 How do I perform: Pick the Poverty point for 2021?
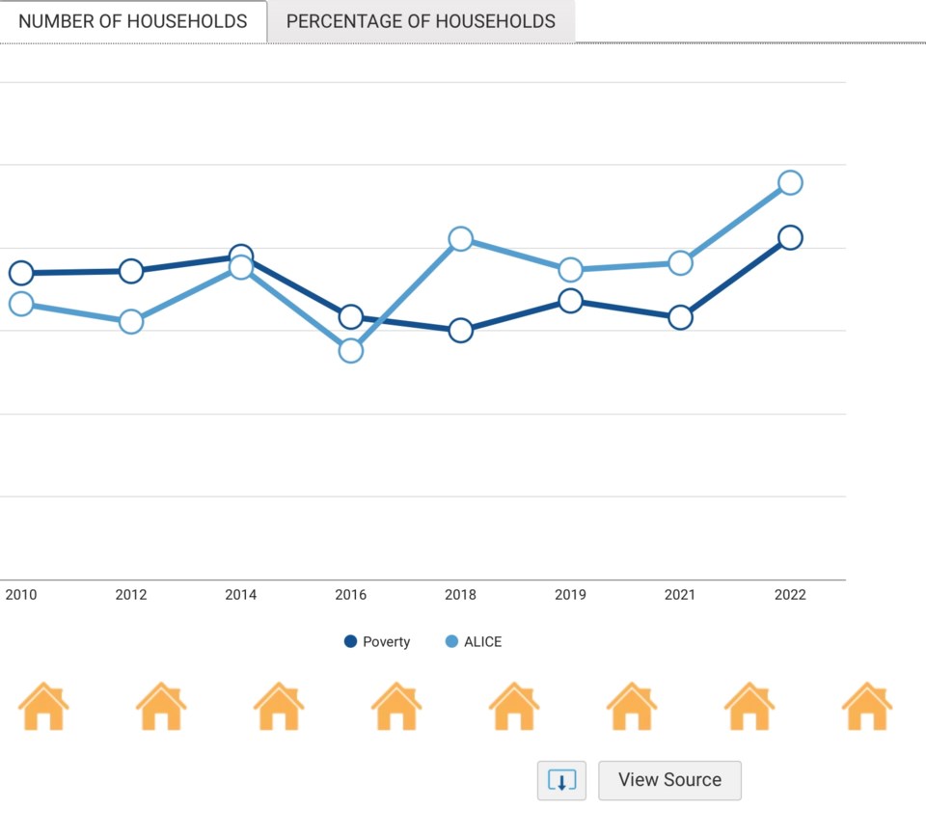680,317
